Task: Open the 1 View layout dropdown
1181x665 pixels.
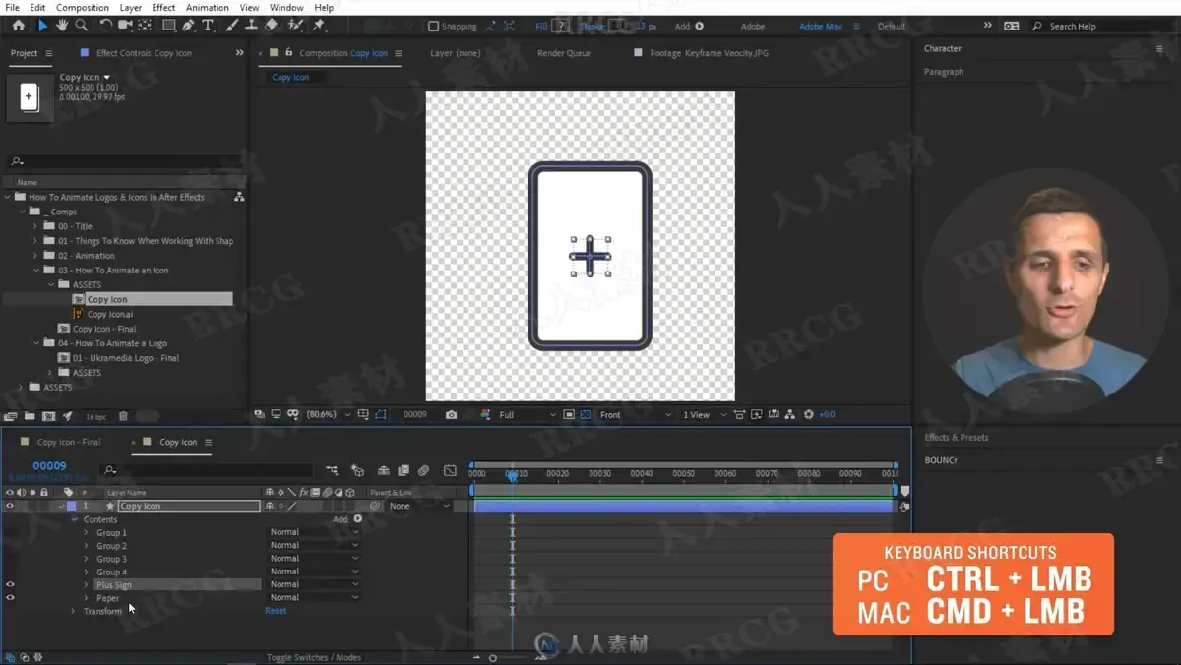Action: coord(703,415)
